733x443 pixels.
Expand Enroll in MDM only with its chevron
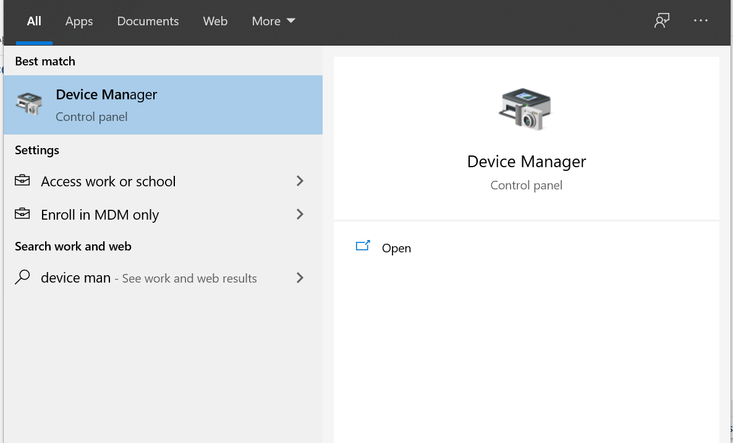point(300,214)
